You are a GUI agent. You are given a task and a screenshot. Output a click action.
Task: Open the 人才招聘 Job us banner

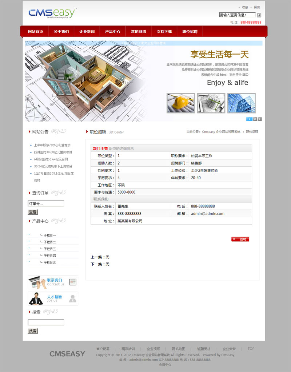[x=53, y=298]
